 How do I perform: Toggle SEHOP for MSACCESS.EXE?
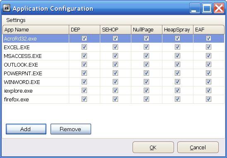point(116,56)
